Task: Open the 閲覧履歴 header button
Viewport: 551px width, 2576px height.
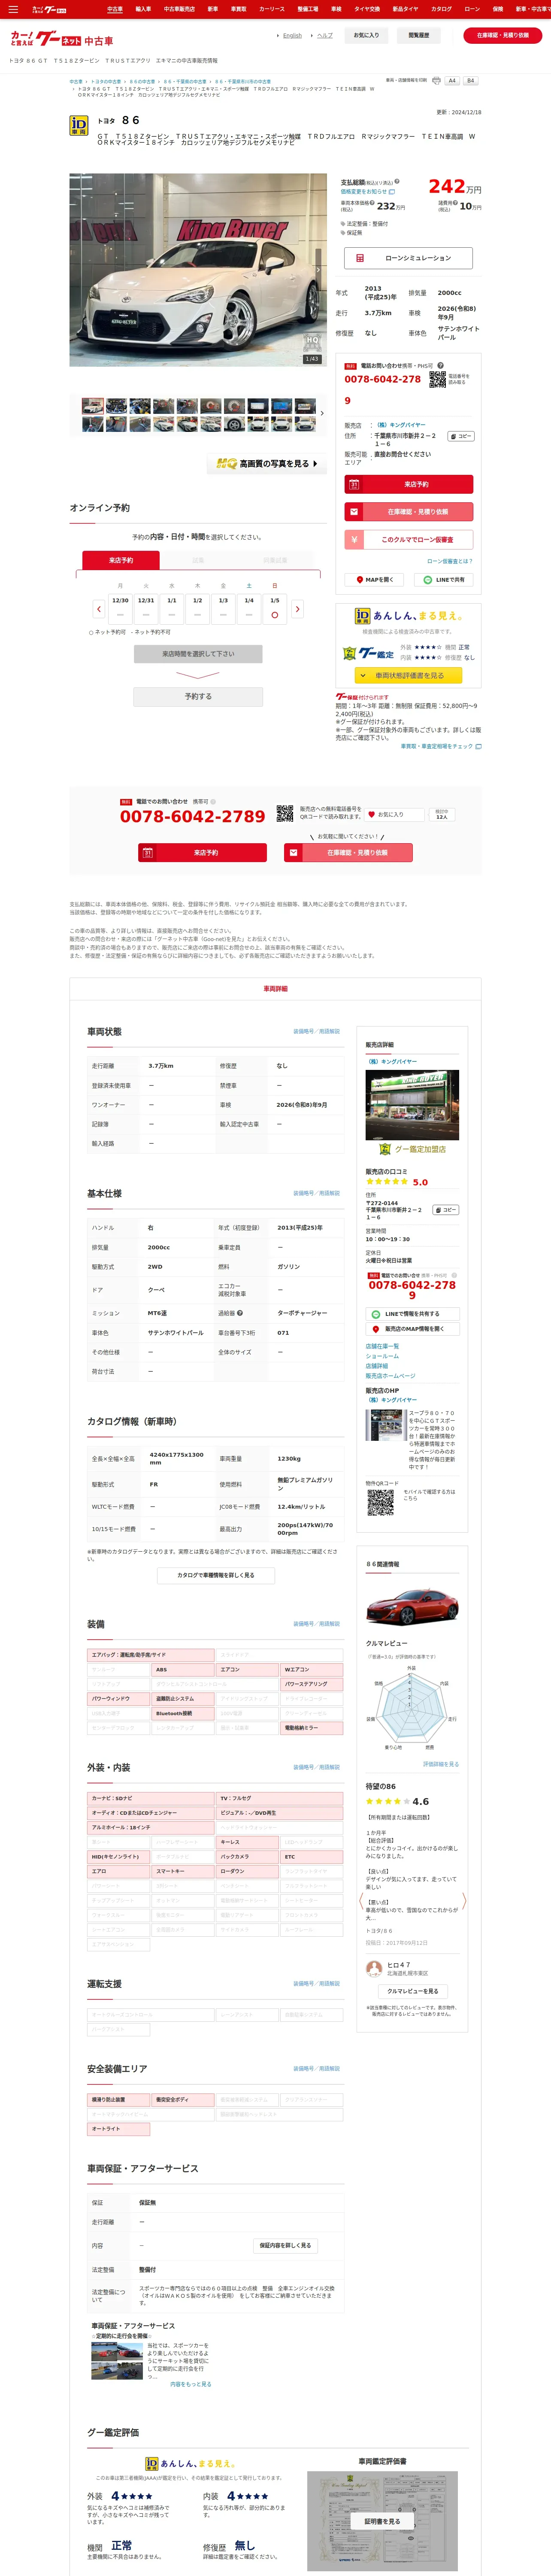Action: coord(419,35)
